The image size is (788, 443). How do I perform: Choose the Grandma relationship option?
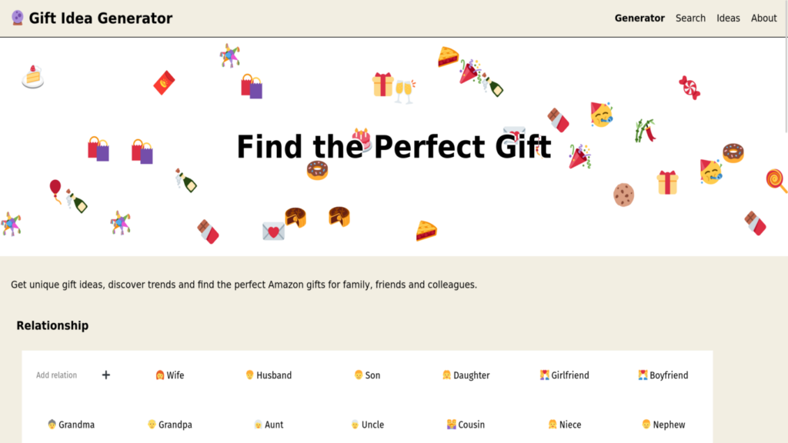pyautogui.click(x=71, y=425)
